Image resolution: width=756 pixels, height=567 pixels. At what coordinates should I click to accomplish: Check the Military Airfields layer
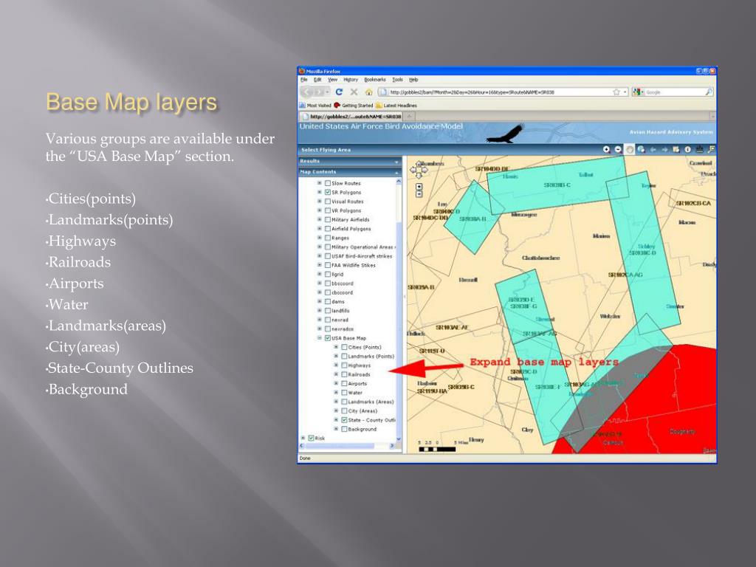[328, 219]
